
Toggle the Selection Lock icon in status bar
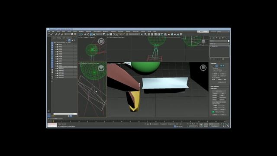point(148,124)
